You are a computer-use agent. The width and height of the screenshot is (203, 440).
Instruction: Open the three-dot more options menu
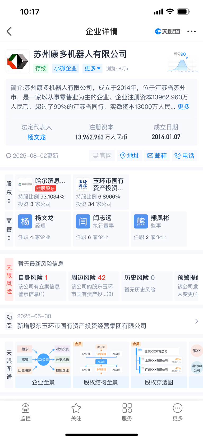[191, 32]
